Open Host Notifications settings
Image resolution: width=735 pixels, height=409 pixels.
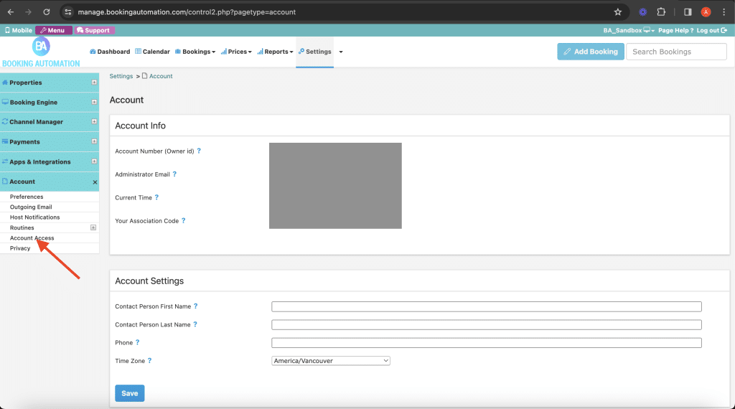pyautogui.click(x=34, y=217)
